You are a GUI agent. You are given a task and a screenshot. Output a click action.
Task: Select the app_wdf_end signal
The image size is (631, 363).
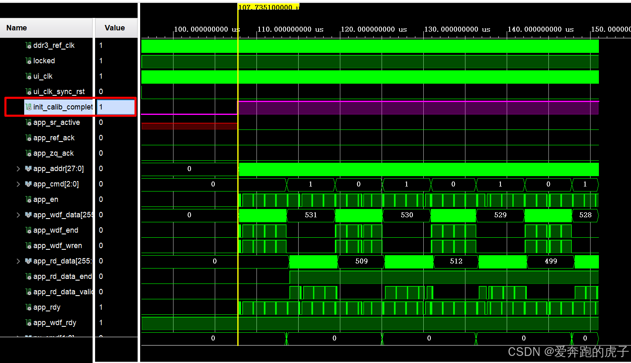[x=56, y=230]
